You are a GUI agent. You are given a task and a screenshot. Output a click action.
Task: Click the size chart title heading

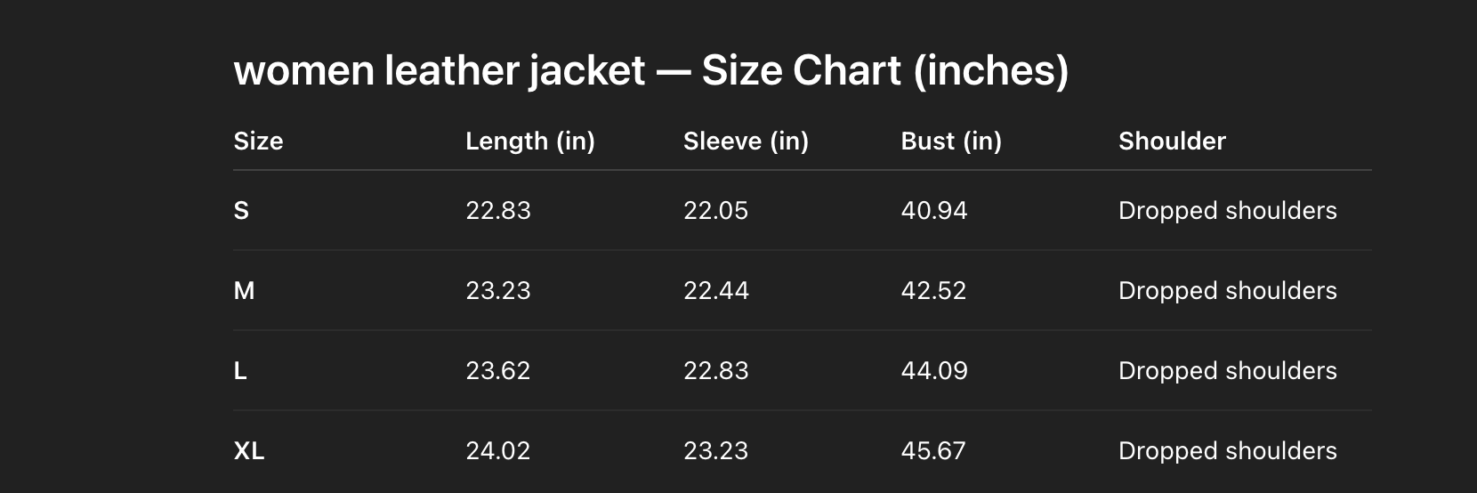(650, 70)
